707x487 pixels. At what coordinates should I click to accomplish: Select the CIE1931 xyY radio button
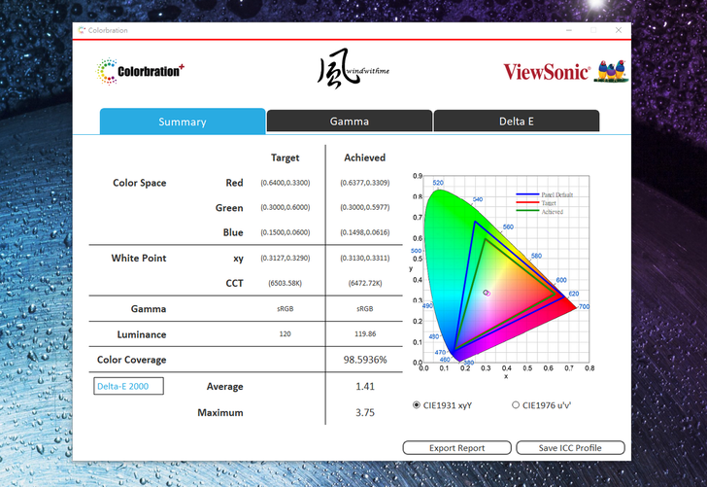coord(418,404)
